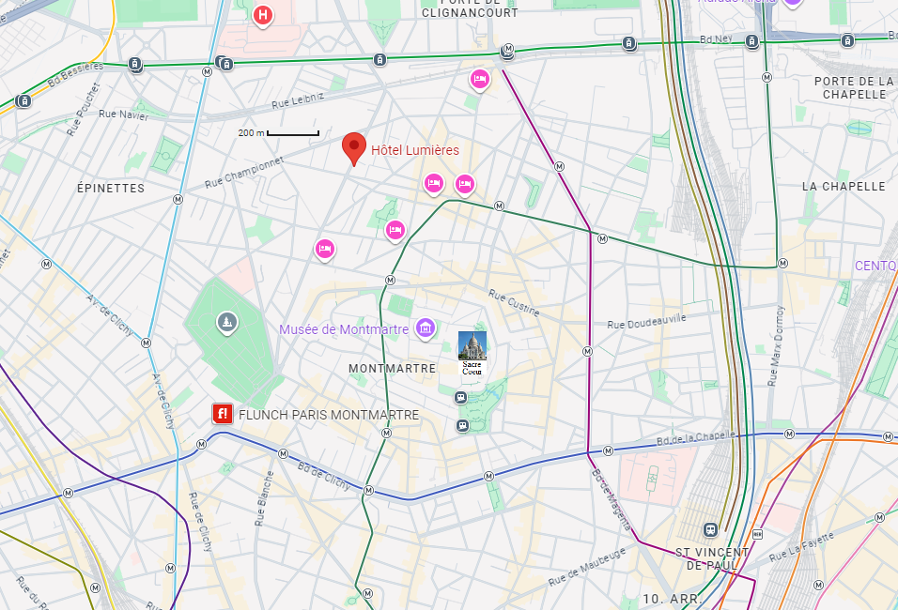Click the metro M icon on Bd de la Chapelle label
The height and width of the screenshot is (610, 898).
click(787, 434)
